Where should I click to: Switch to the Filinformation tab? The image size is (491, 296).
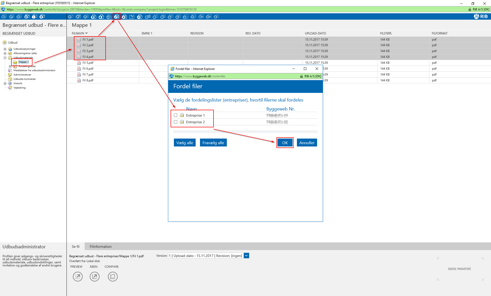point(101,246)
